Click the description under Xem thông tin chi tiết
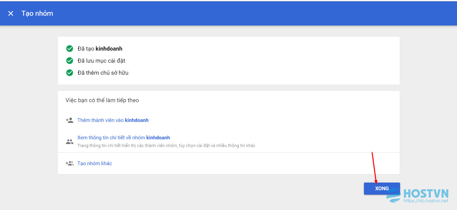Image resolution: width=457 pixels, height=210 pixels. 166,146
